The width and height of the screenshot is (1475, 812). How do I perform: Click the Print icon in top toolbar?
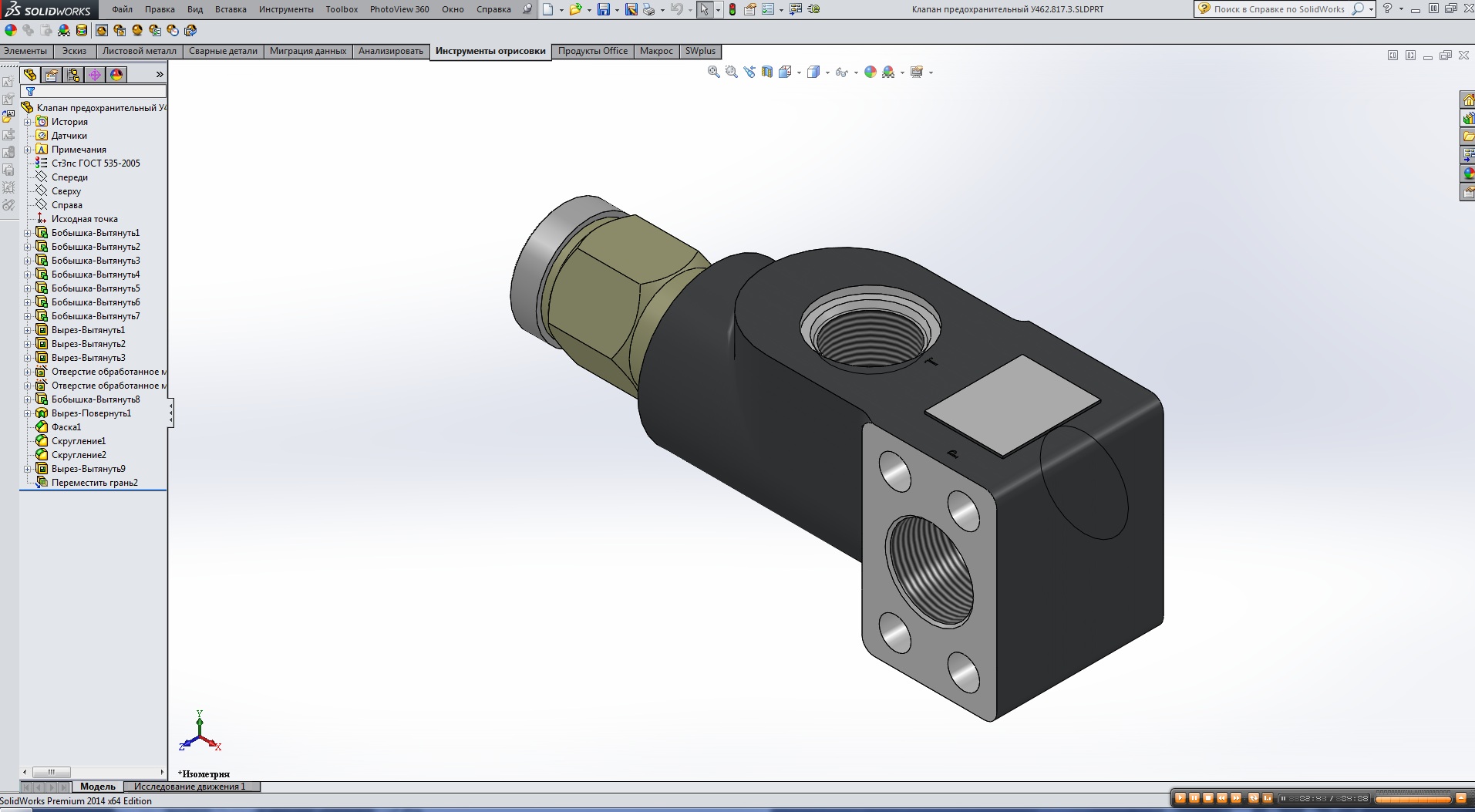click(x=648, y=9)
